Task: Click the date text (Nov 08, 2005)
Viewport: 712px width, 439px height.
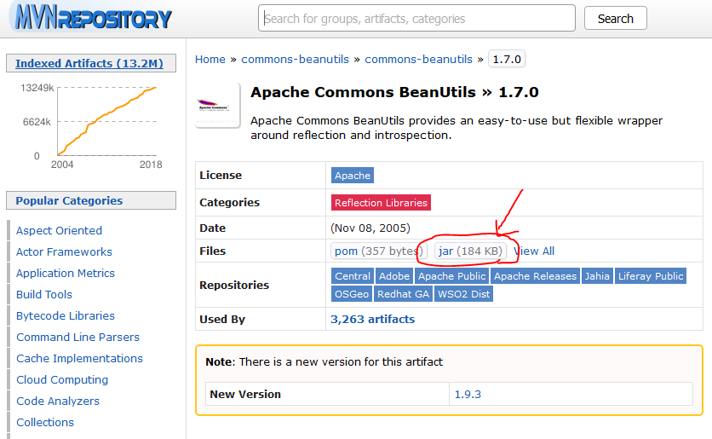Action: [x=370, y=228]
